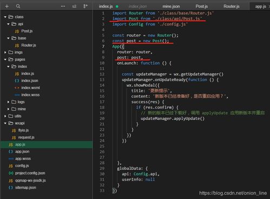Collapse the index folder arrow
This screenshot has height=199, width=270.
[x=8, y=67]
